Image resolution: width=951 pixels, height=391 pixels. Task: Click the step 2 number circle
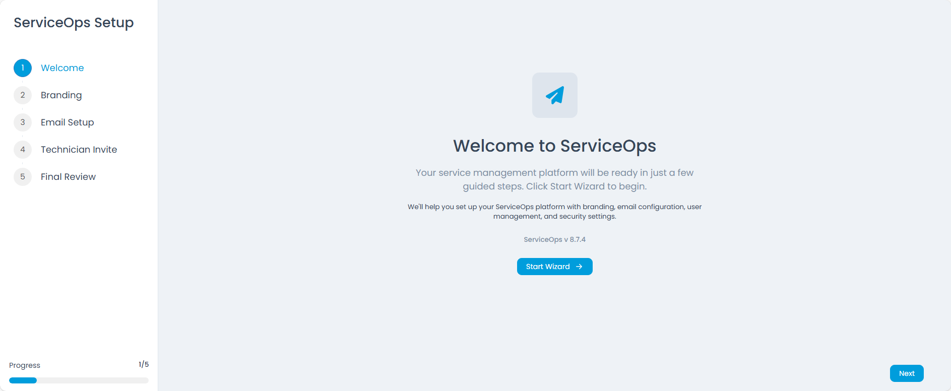[23, 95]
